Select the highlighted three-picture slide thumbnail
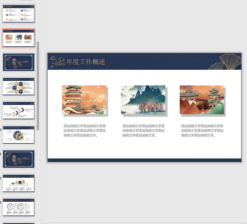Screen dimensions: 247x224 click(x=19, y=38)
